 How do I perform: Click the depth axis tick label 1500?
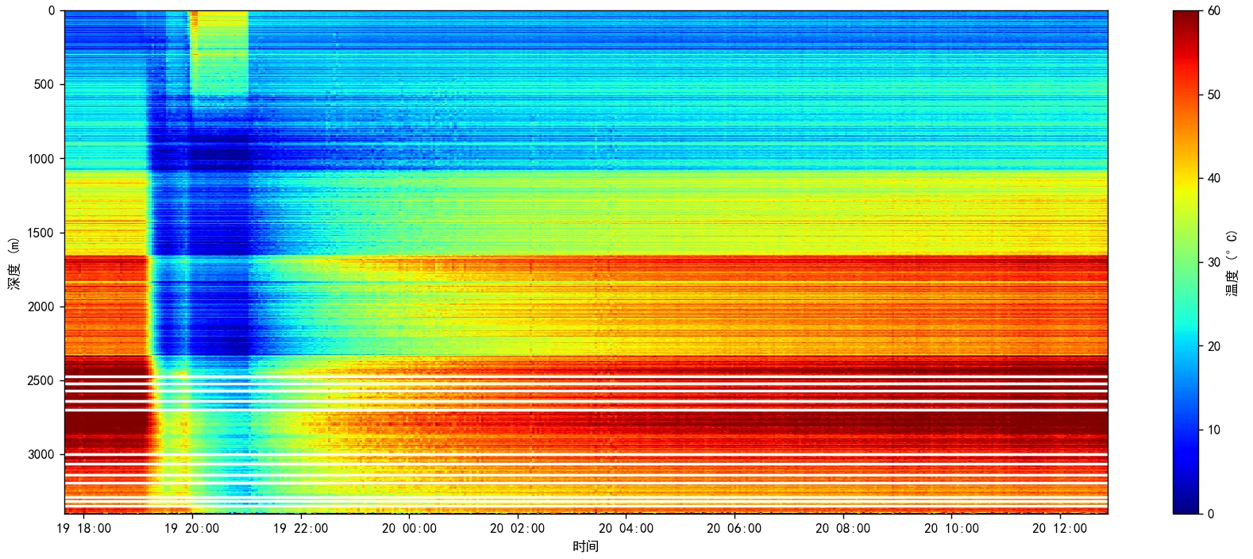(x=41, y=233)
